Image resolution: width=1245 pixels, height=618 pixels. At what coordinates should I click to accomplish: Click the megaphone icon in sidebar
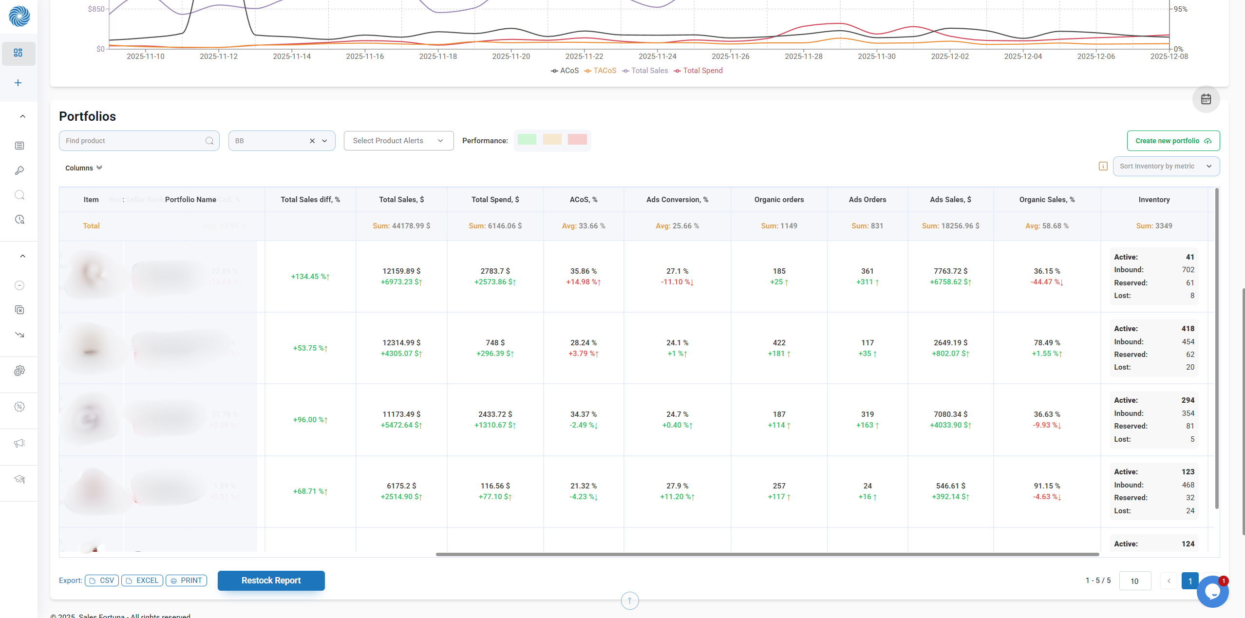(x=19, y=443)
